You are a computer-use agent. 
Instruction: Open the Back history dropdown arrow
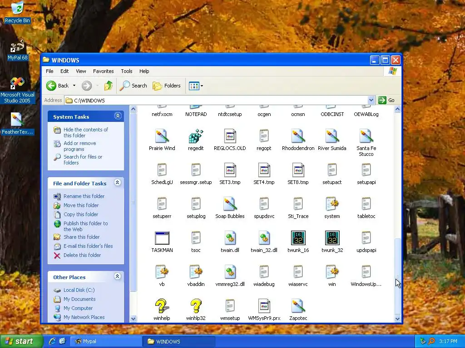[x=74, y=86]
